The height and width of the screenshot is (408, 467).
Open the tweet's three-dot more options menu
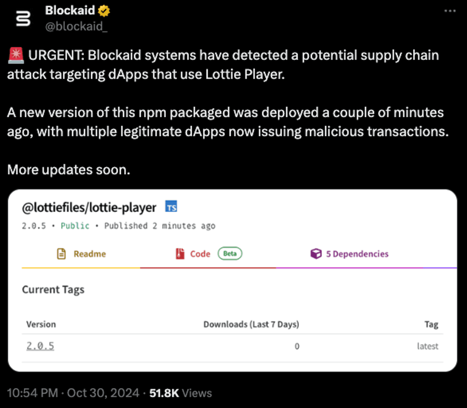450,11
